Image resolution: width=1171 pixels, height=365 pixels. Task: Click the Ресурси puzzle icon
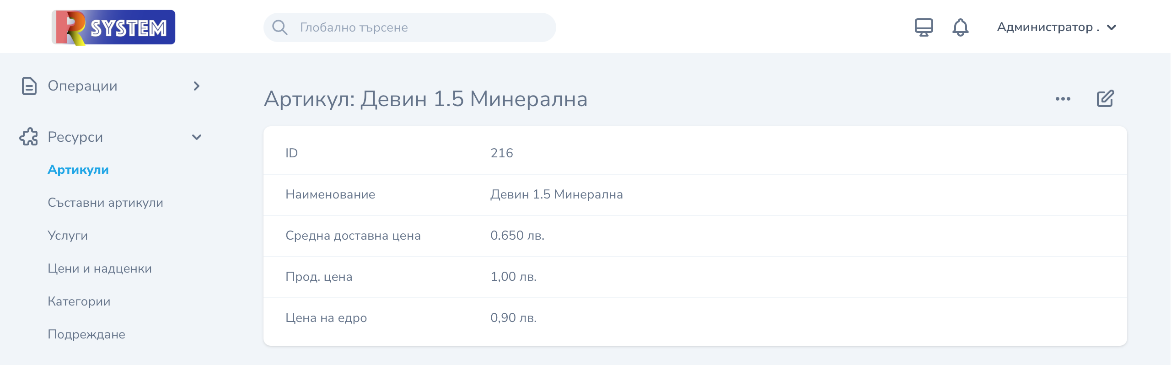point(29,137)
